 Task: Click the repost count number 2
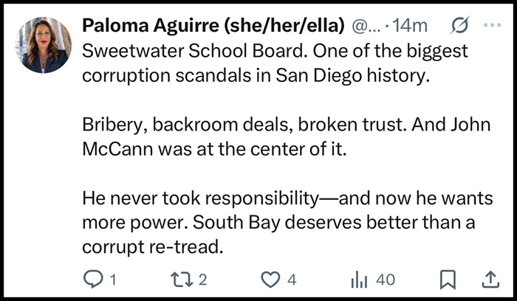coord(203,280)
